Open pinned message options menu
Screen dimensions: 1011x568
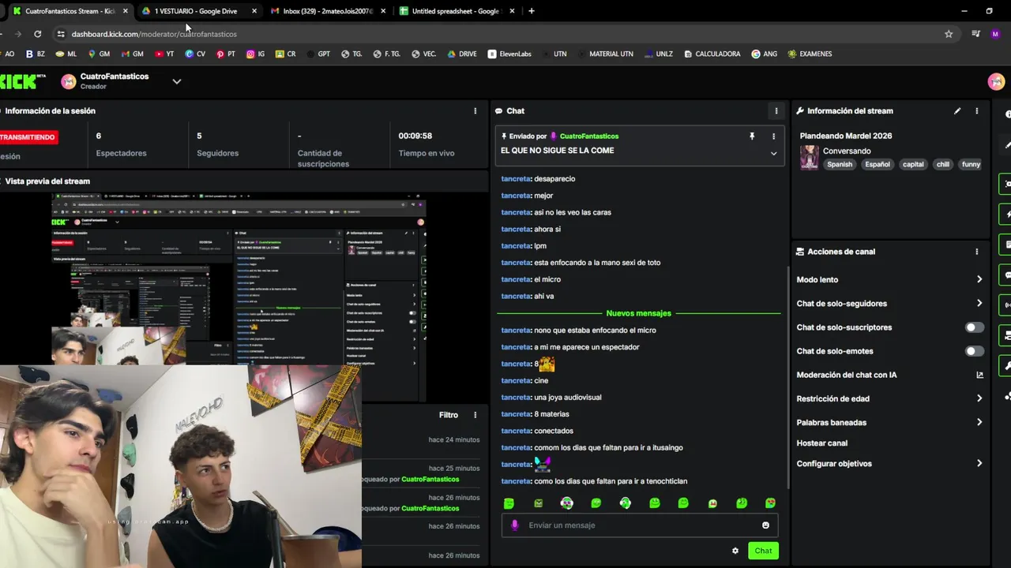773,136
